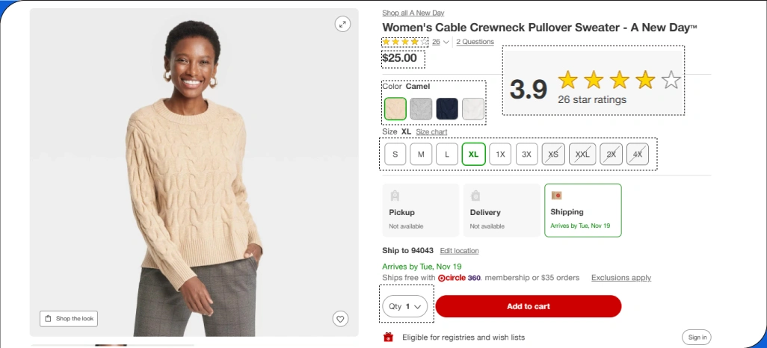Screen dimensions: 767x348
Task: Open Shop the look
Action: click(x=69, y=319)
